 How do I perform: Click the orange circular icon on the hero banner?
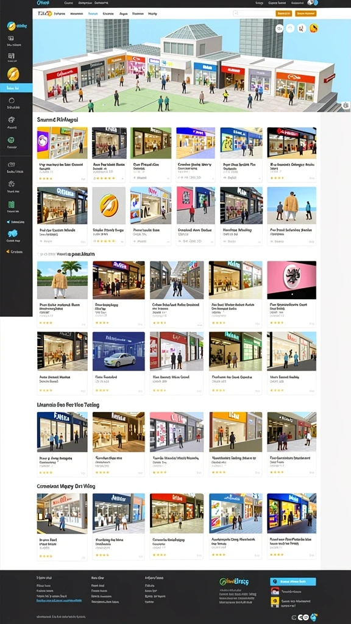tap(314, 28)
